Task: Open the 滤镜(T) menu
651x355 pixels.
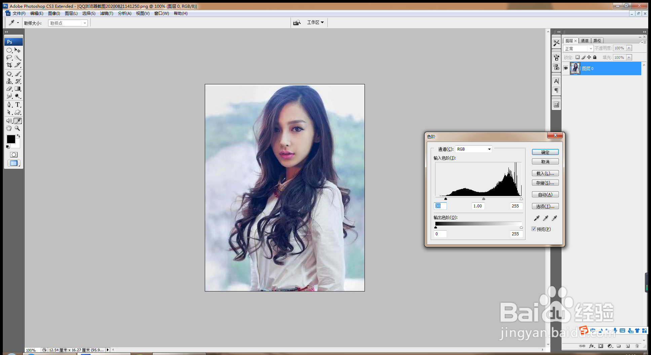Action: click(107, 13)
